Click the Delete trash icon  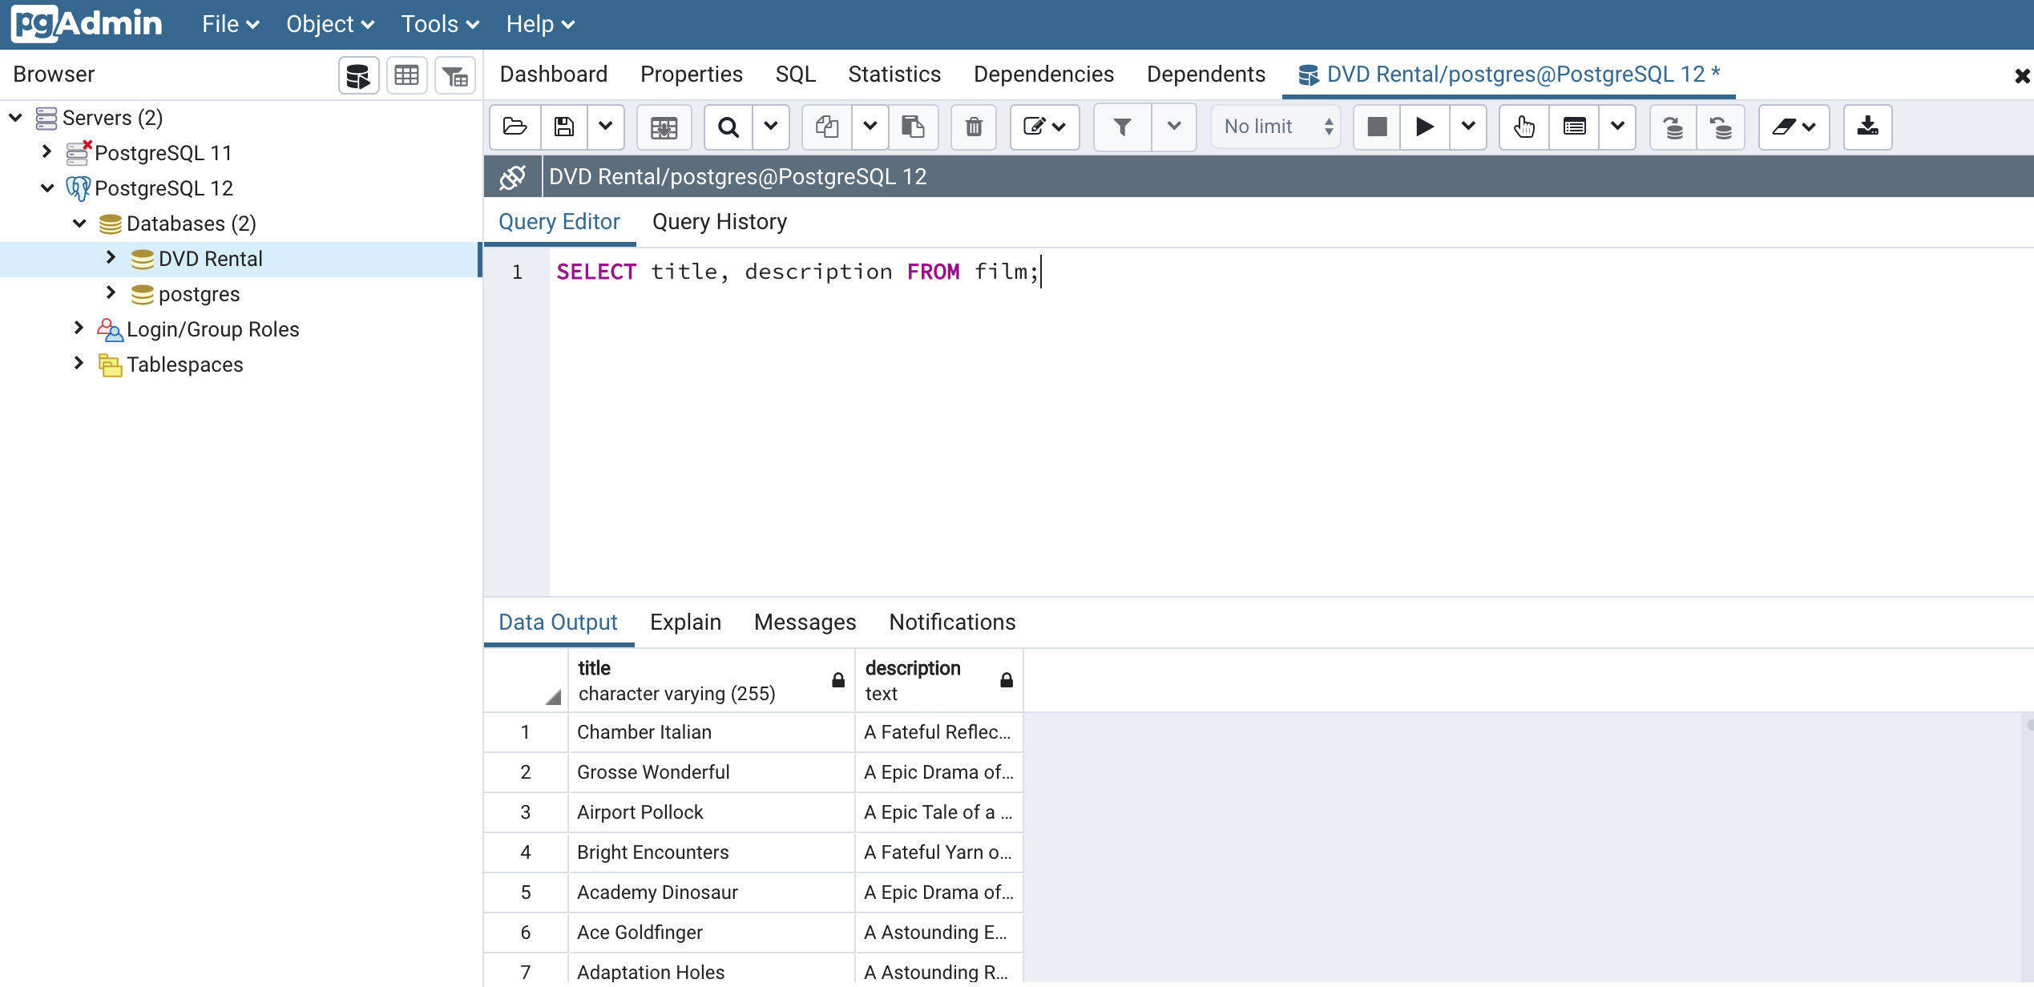pos(974,127)
